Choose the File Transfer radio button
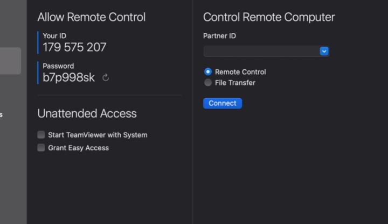The image size is (388, 224). point(208,83)
